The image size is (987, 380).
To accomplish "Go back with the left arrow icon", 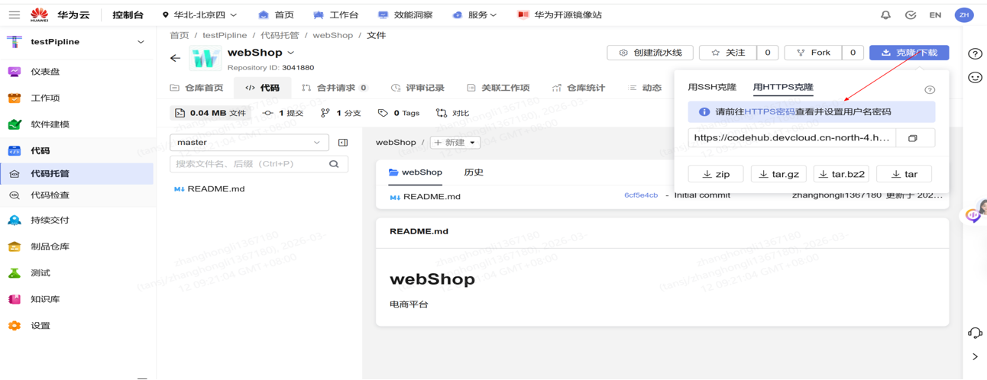I will [x=175, y=58].
